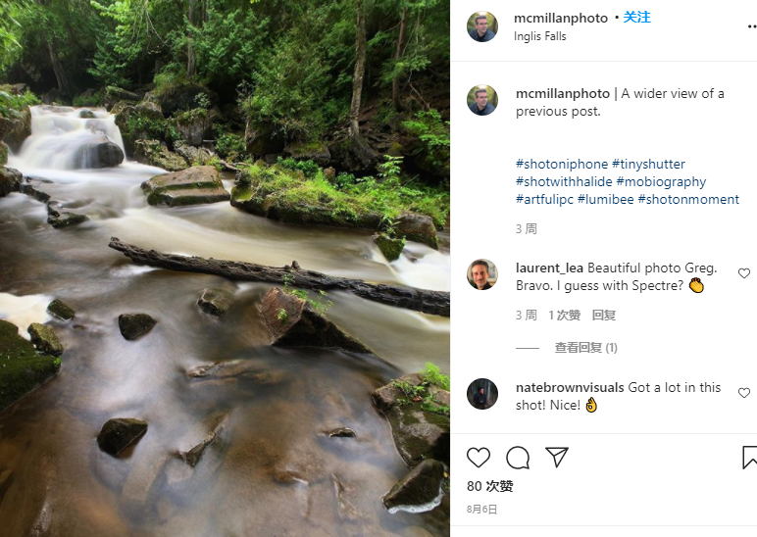The height and width of the screenshot is (537, 757).
Task: Open the #tinyshutter hashtag
Action: [x=648, y=164]
